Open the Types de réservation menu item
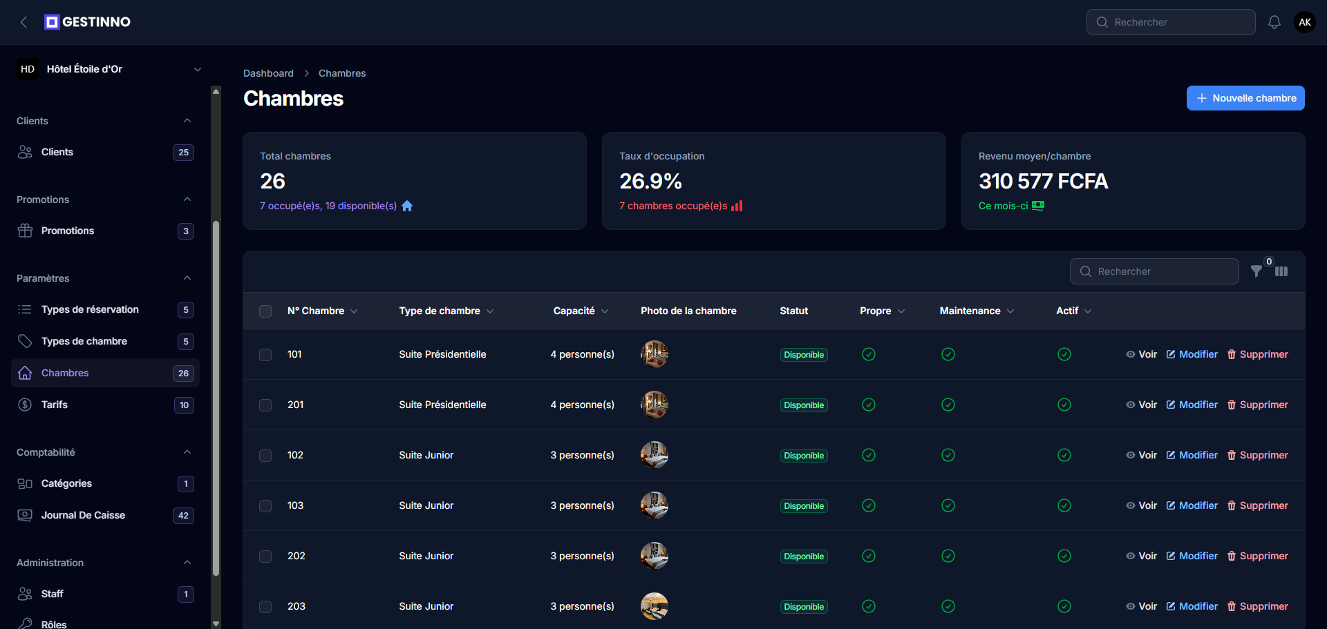1327x629 pixels. point(105,309)
